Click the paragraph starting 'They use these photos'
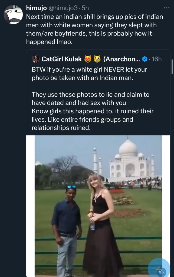Viewport: 174px width, 277px height. [x=91, y=98]
